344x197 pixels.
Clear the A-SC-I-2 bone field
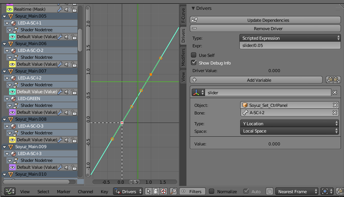(x=335, y=113)
